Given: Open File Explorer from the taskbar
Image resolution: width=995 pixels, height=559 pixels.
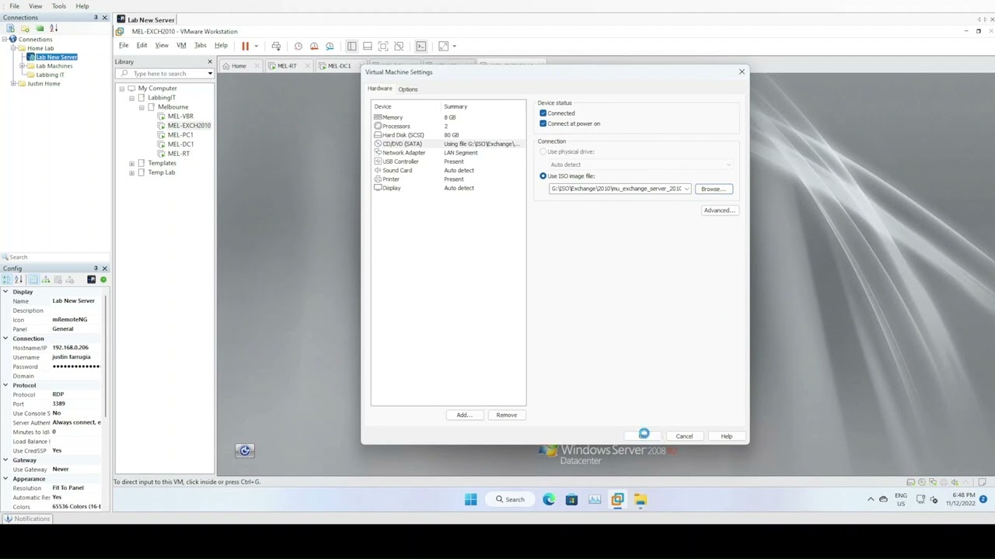Looking at the screenshot, I should (640, 499).
